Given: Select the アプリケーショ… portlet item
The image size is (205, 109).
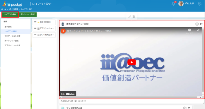Looking at the screenshot, I should coord(44,29).
